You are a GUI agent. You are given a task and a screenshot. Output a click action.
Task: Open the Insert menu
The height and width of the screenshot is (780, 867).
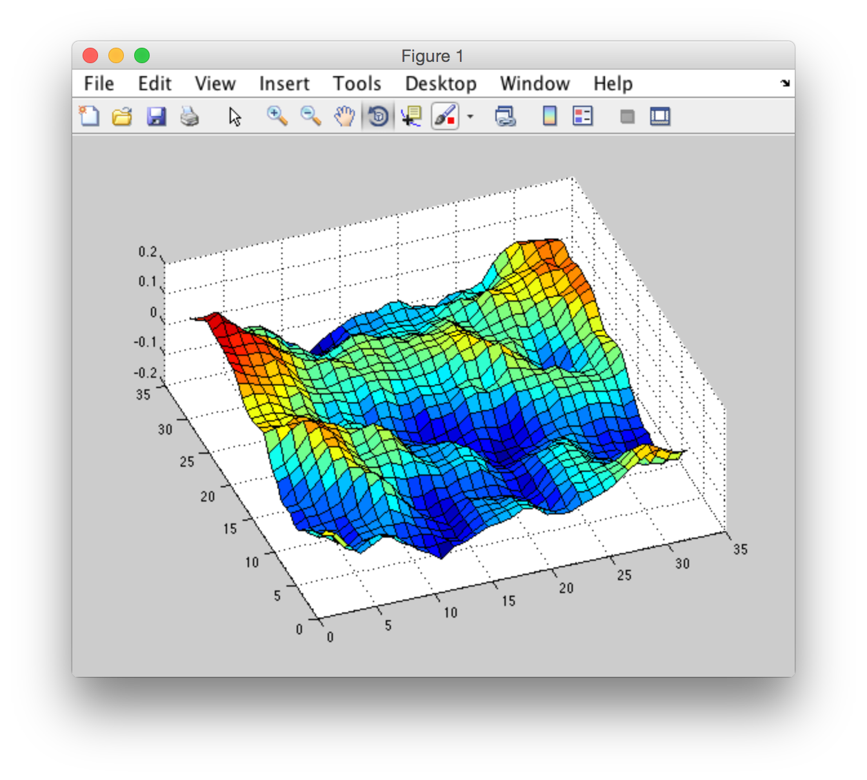284,84
